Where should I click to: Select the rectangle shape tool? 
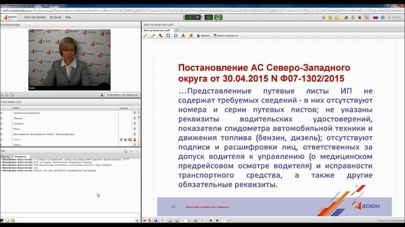click(x=168, y=36)
